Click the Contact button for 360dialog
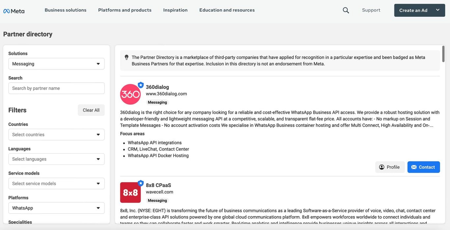 tap(424, 167)
